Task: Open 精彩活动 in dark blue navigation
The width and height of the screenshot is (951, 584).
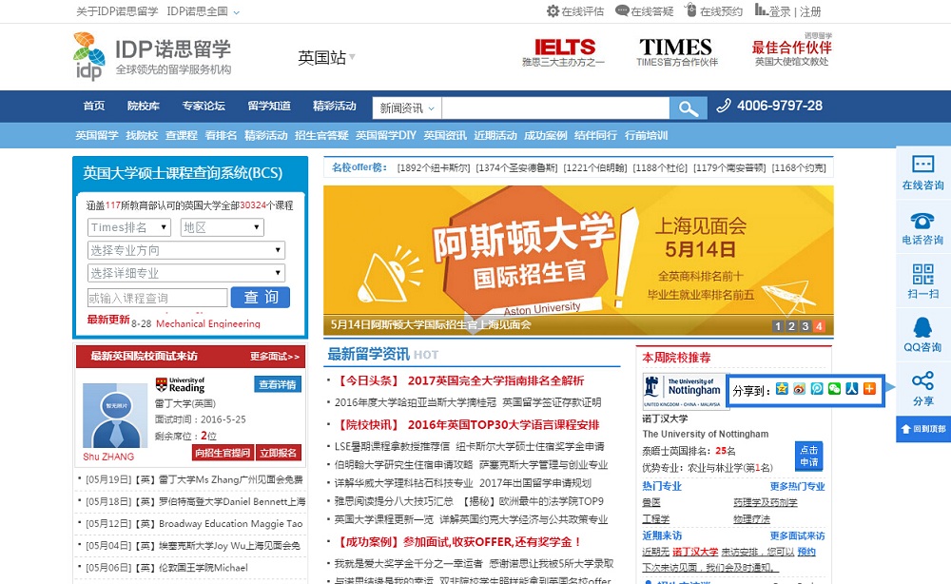Action: pyautogui.click(x=335, y=107)
